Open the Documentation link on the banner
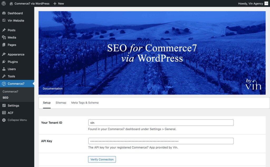 pyautogui.click(x=52, y=89)
